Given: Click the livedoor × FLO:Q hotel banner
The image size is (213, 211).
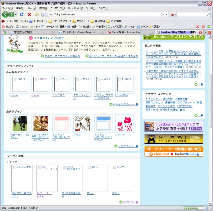Looking at the screenshot, I should coord(174,126).
